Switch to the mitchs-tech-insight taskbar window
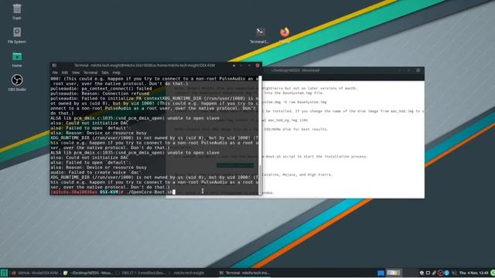Screen dimensions: 495x278 click(x=186, y=273)
